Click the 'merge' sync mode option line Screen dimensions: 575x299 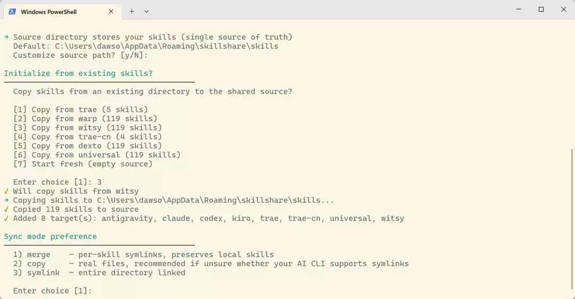[143, 255]
